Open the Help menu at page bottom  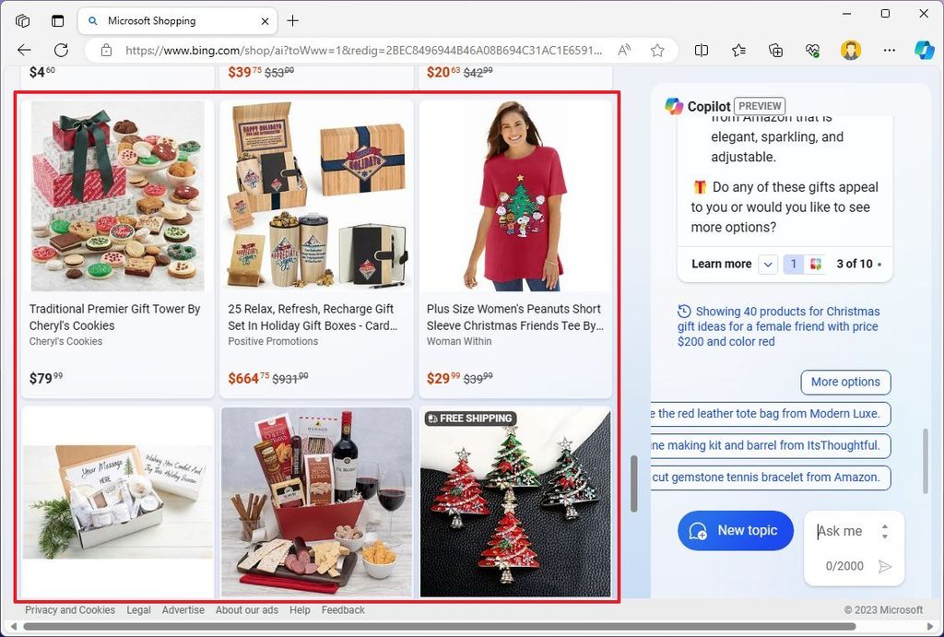coord(300,609)
